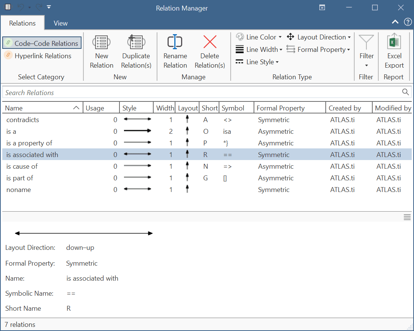Click the 'down–up' layout direction value
This screenshot has width=414, height=331.
click(80, 248)
